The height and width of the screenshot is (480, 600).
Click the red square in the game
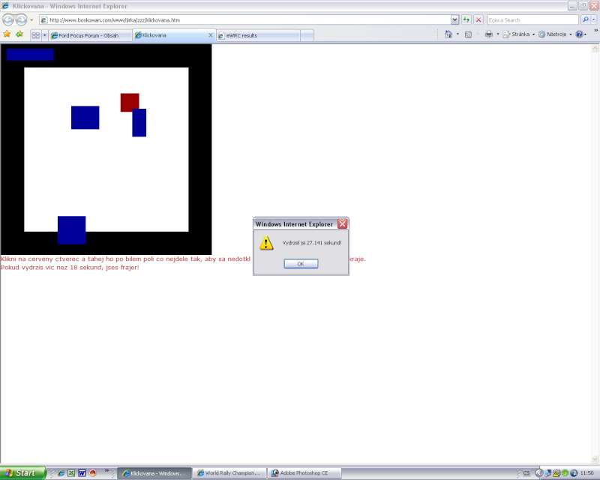pyautogui.click(x=129, y=101)
